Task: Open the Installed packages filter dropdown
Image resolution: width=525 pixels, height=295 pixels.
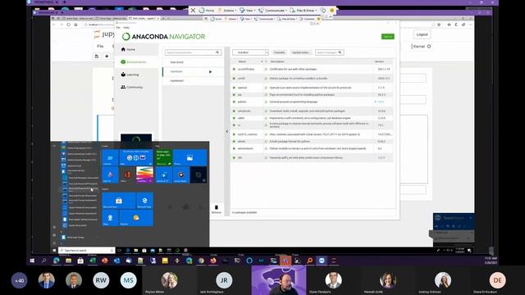Action: 250,52
